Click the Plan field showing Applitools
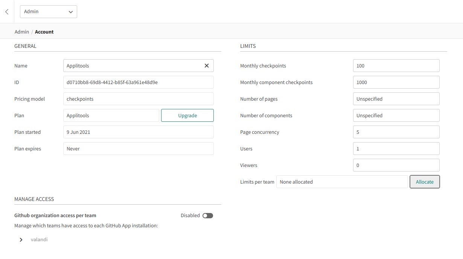 (x=111, y=115)
